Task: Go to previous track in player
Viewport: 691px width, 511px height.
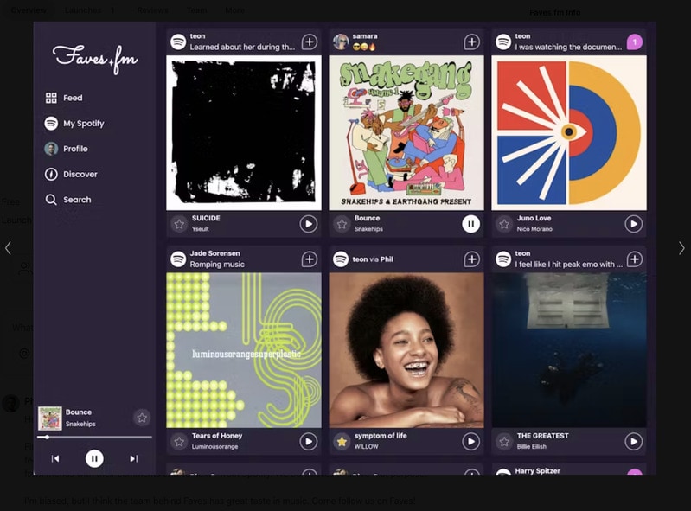Action: 55,459
